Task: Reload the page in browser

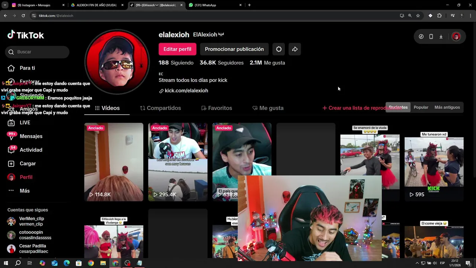Action: (23, 16)
